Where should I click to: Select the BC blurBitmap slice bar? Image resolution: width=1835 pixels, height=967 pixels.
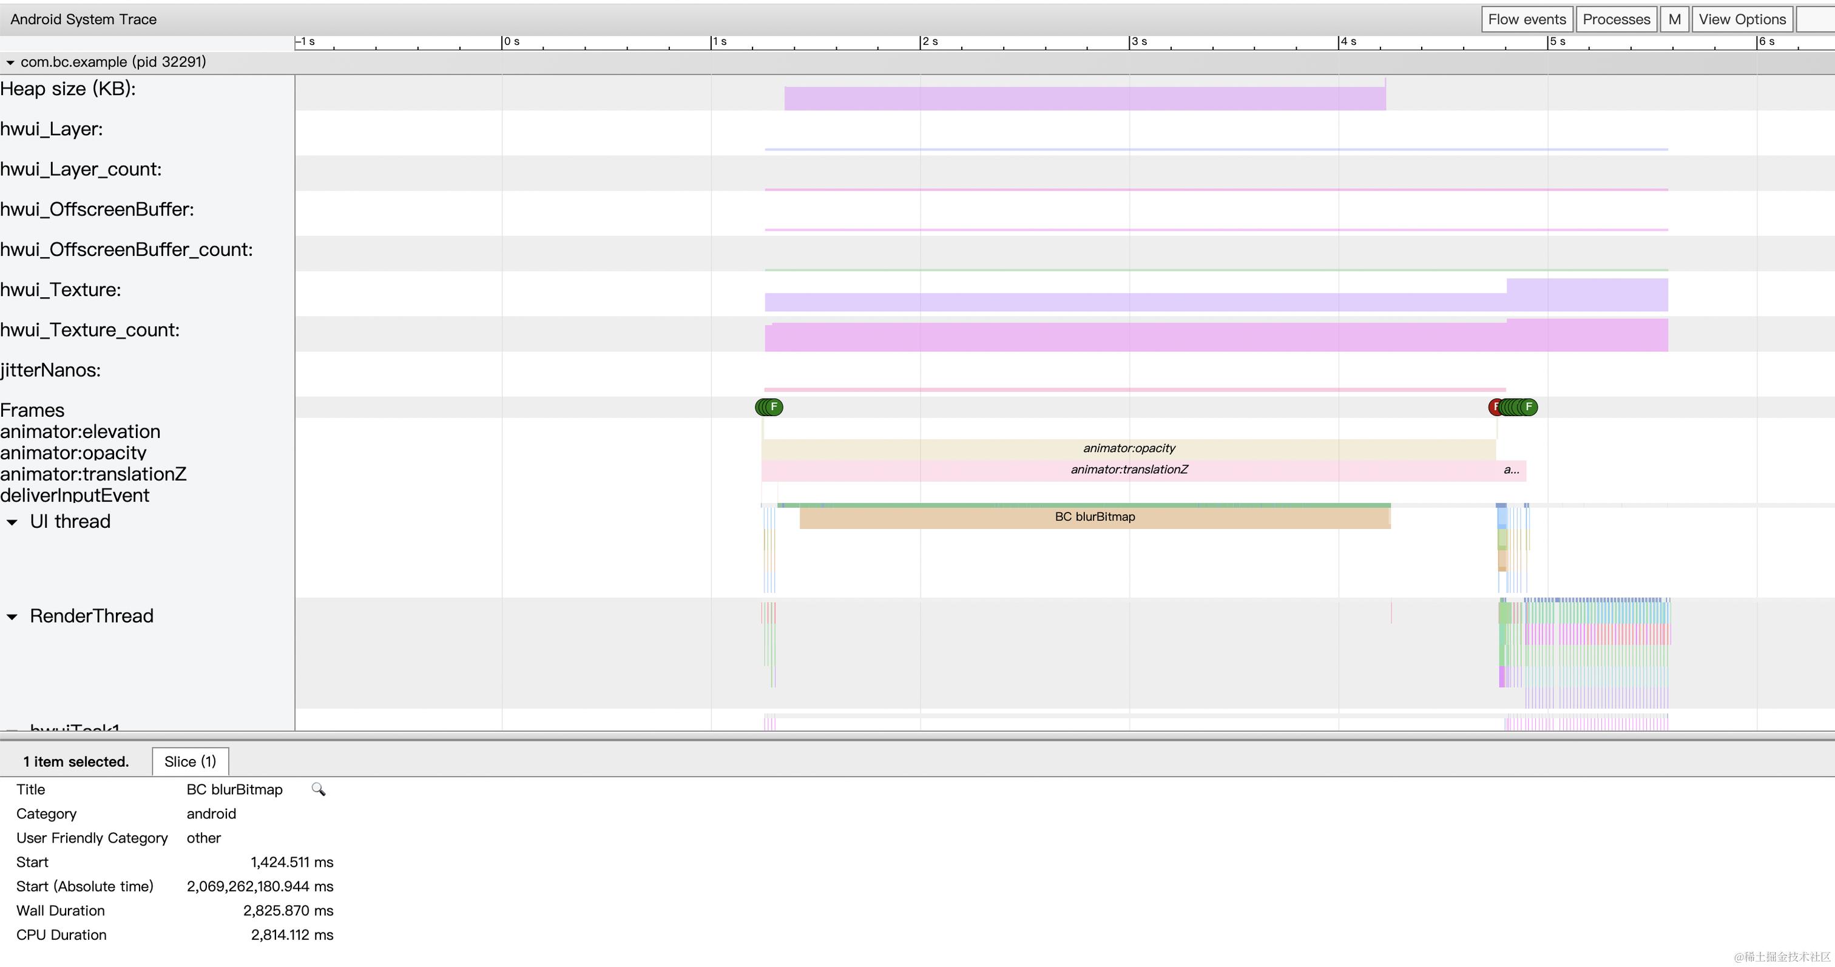pyautogui.click(x=1094, y=517)
